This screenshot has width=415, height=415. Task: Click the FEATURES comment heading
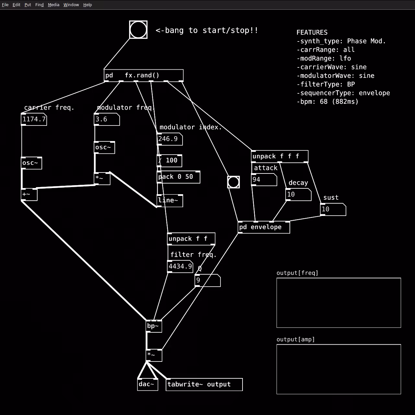312,32
